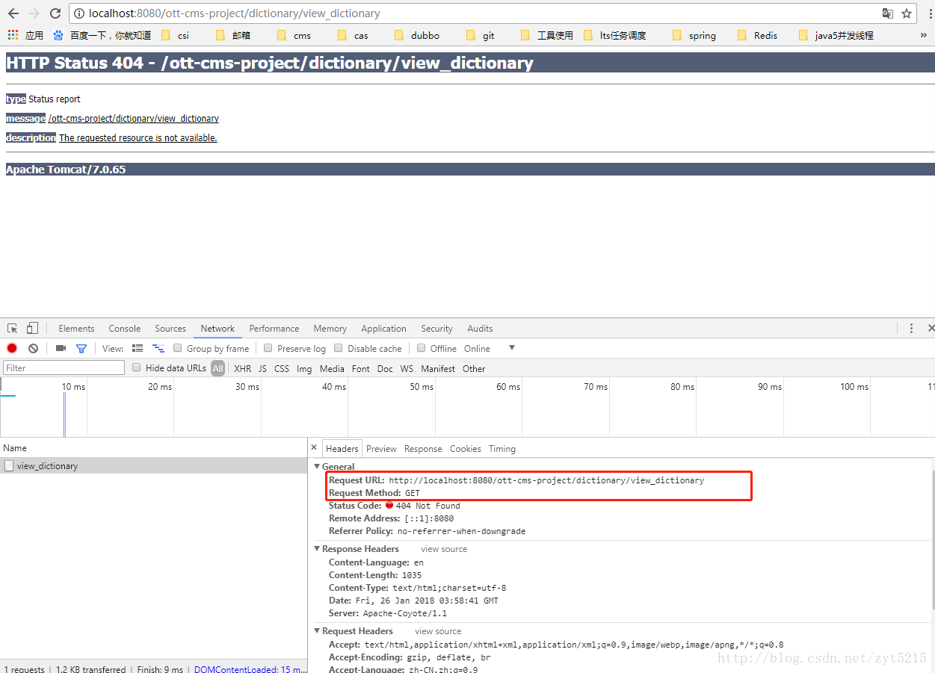Click the browser forward arrow
Image resolution: width=935 pixels, height=673 pixels.
[34, 13]
